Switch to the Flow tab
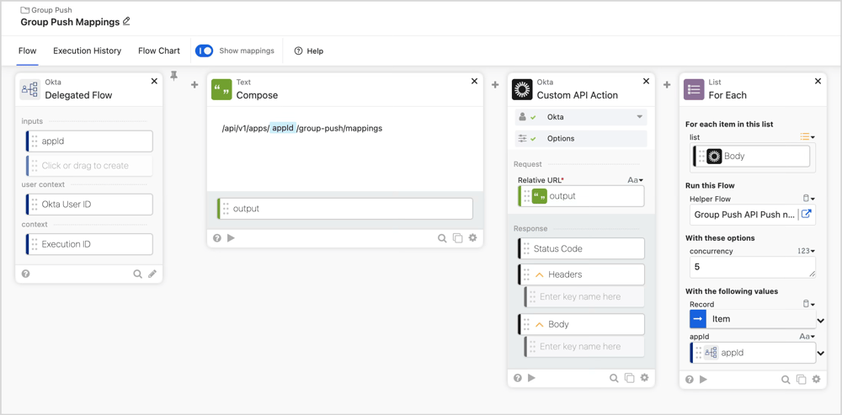This screenshot has height=415, width=842. tap(28, 51)
